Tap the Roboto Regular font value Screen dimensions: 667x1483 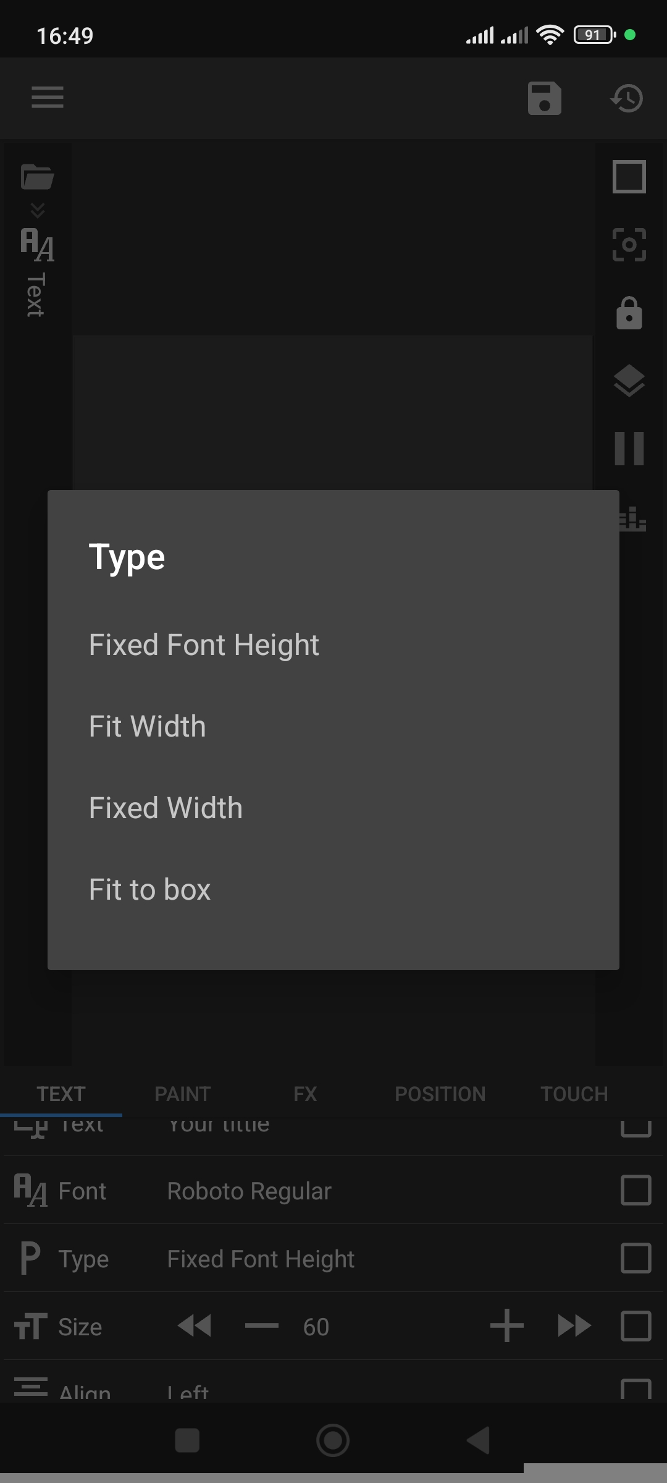pyautogui.click(x=249, y=1191)
